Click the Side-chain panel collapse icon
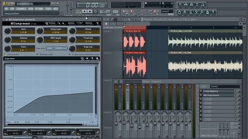248x139 pixels. [97, 59]
